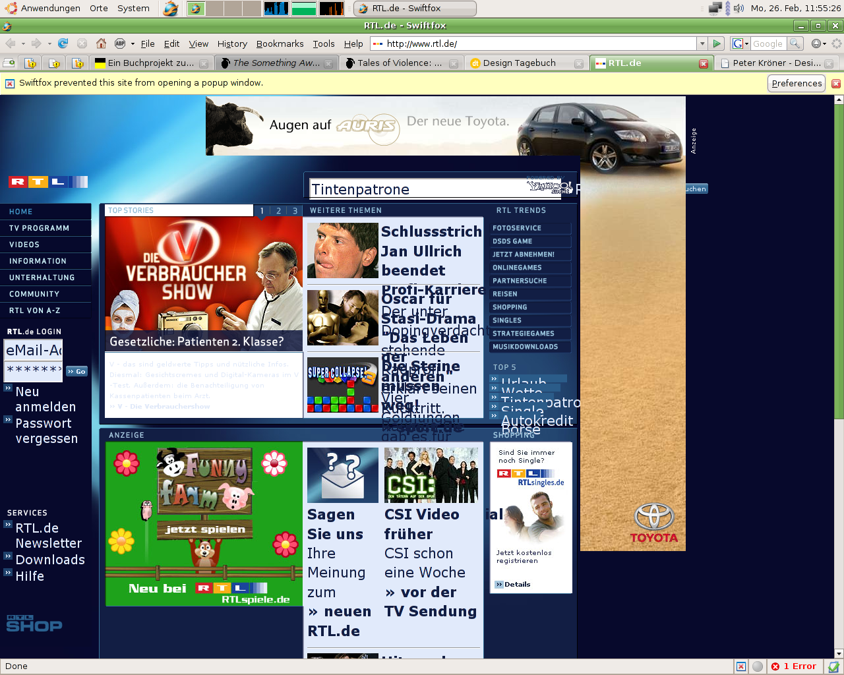Click the Funny Farm game banner
The height and width of the screenshot is (675, 844).
pyautogui.click(x=204, y=524)
